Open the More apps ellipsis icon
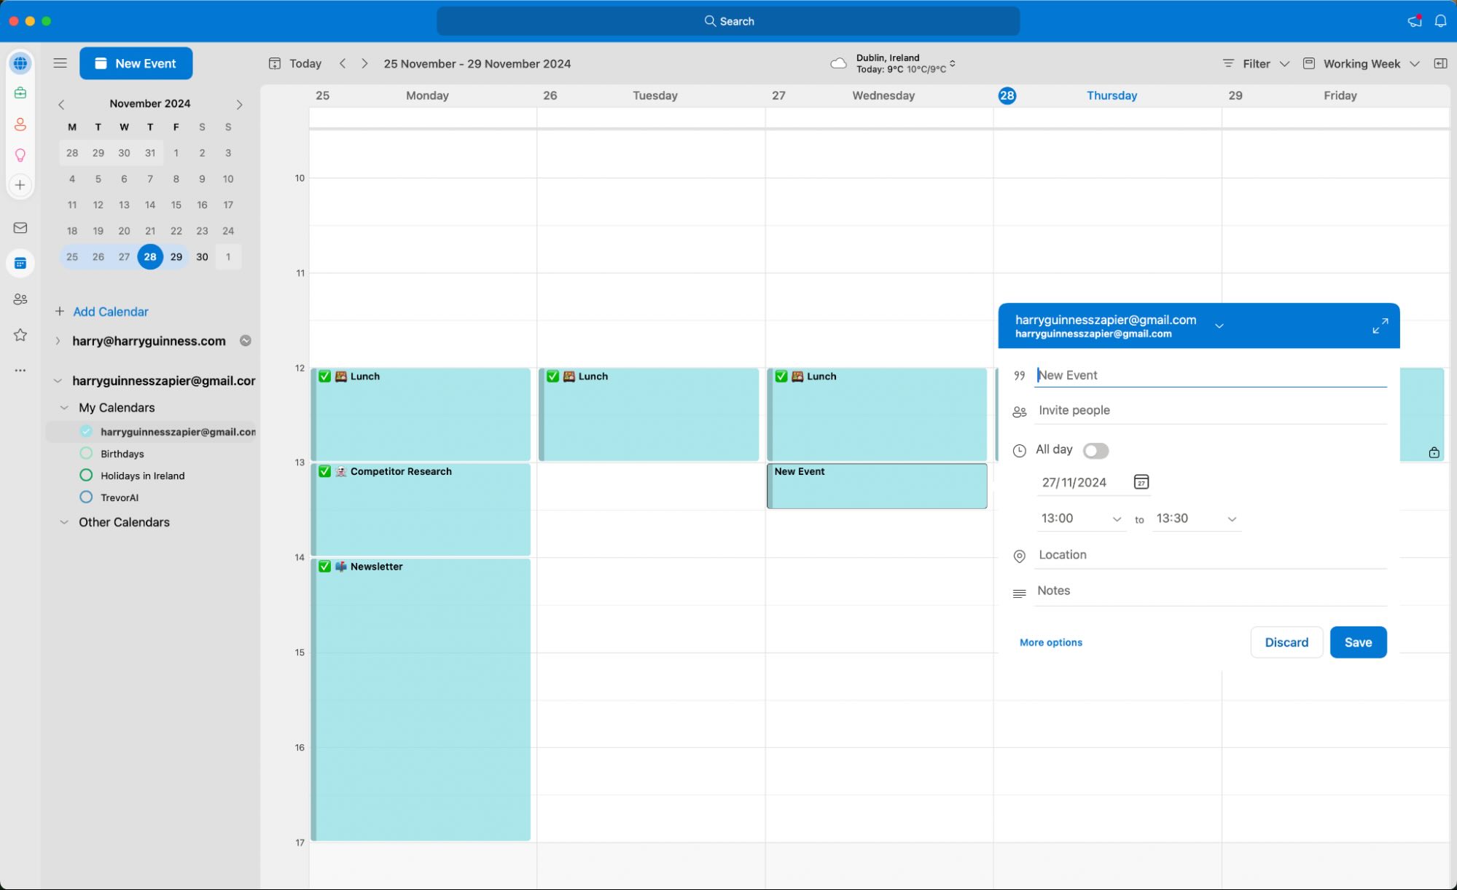Image resolution: width=1457 pixels, height=890 pixels. point(20,370)
